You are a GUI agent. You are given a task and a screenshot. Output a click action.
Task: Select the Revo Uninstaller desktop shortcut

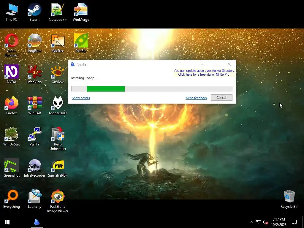pos(58,139)
